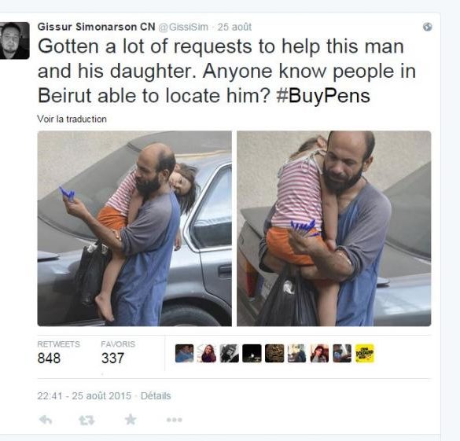
Task: Open the yellow avatar in the retweeters list
Action: click(x=365, y=353)
